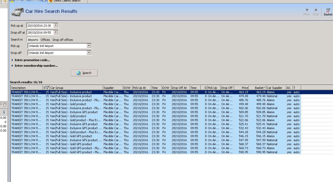Select the result row priced 509.85
Screen dimensions: 333x182
(156, 112)
